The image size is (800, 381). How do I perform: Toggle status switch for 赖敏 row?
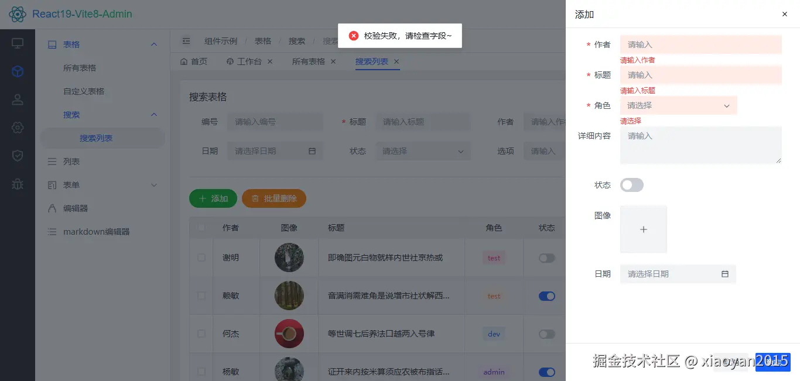[547, 296]
